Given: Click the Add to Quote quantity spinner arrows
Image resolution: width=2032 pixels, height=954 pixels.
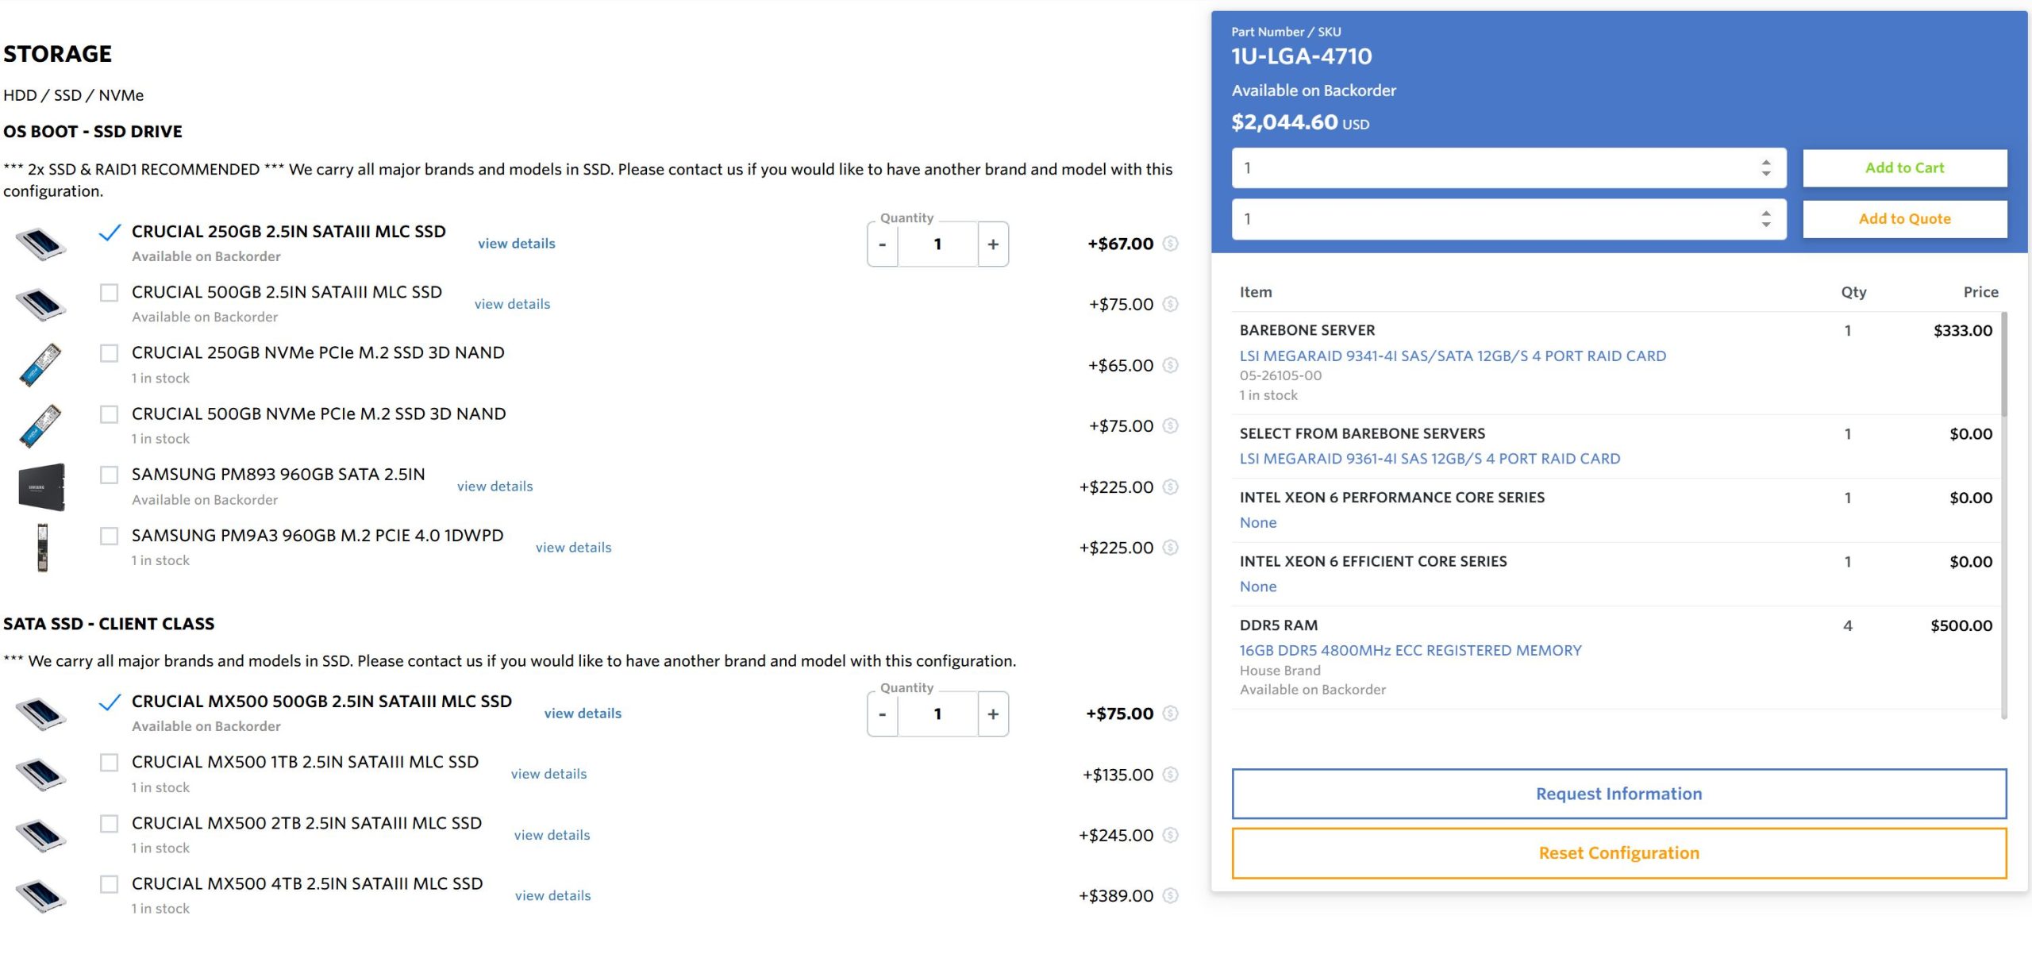Looking at the screenshot, I should click(x=1765, y=218).
